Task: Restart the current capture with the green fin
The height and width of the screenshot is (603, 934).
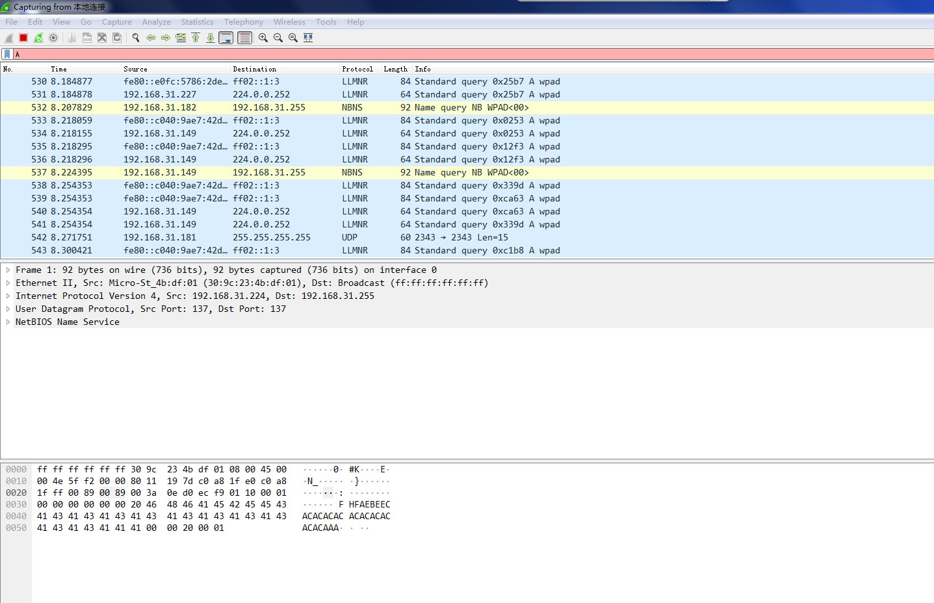Action: click(x=38, y=38)
